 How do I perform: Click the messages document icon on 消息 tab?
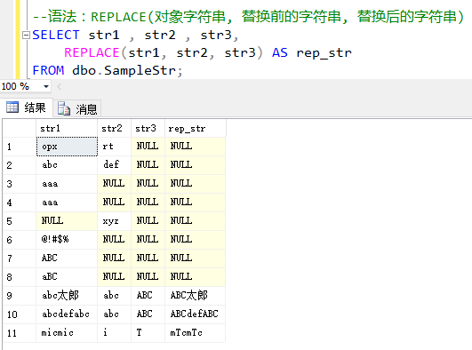pyautogui.click(x=64, y=108)
